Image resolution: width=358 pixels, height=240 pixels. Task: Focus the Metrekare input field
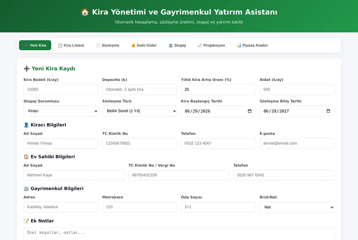tap(140, 207)
